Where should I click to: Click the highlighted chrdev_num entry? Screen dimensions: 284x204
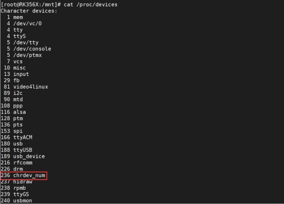click(24, 176)
